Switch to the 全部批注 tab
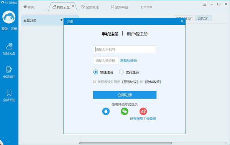This screenshot has width=230, height=145. [90, 7]
